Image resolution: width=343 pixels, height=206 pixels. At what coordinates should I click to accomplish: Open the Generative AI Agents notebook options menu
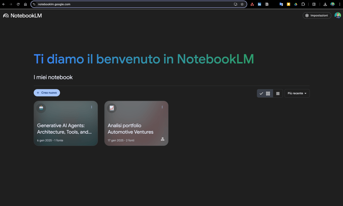pos(92,107)
